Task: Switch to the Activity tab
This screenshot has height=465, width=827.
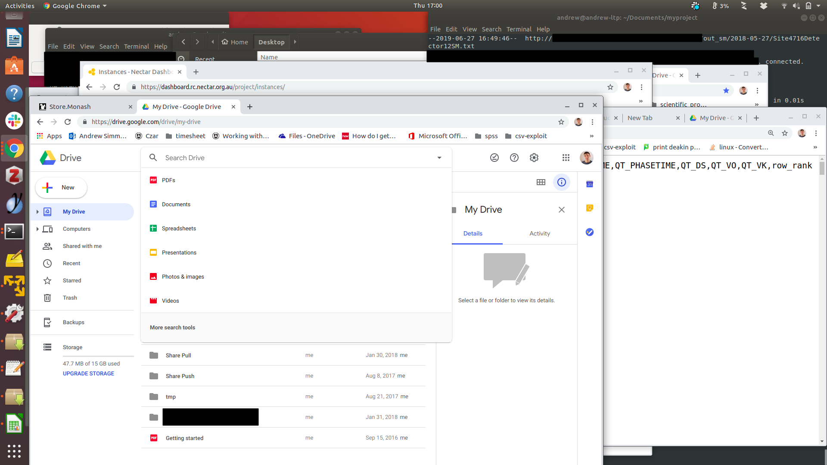Action: [x=539, y=233]
